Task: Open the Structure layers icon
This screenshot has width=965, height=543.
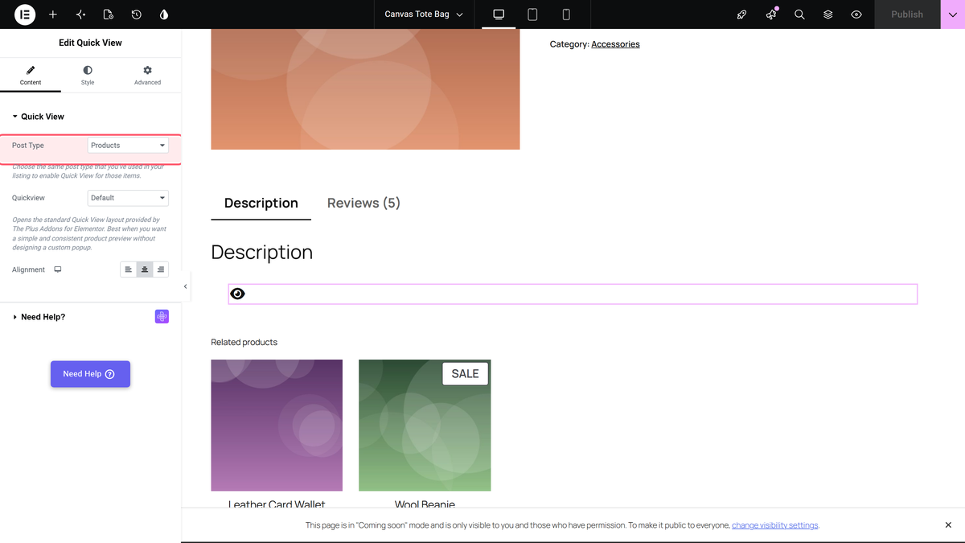Action: [827, 14]
